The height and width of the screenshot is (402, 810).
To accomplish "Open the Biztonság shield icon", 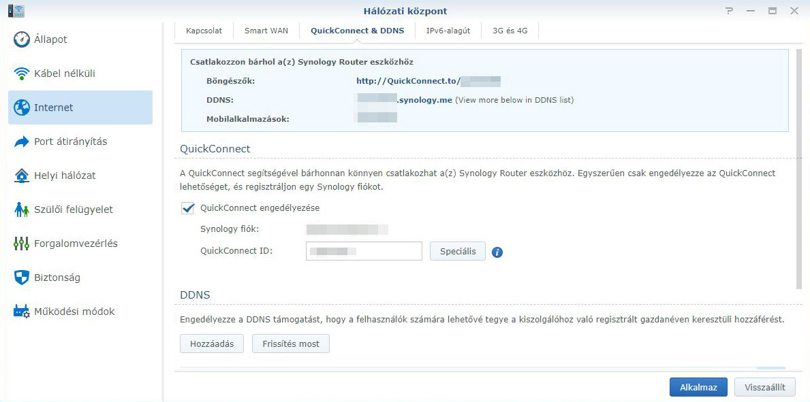I will (x=22, y=278).
